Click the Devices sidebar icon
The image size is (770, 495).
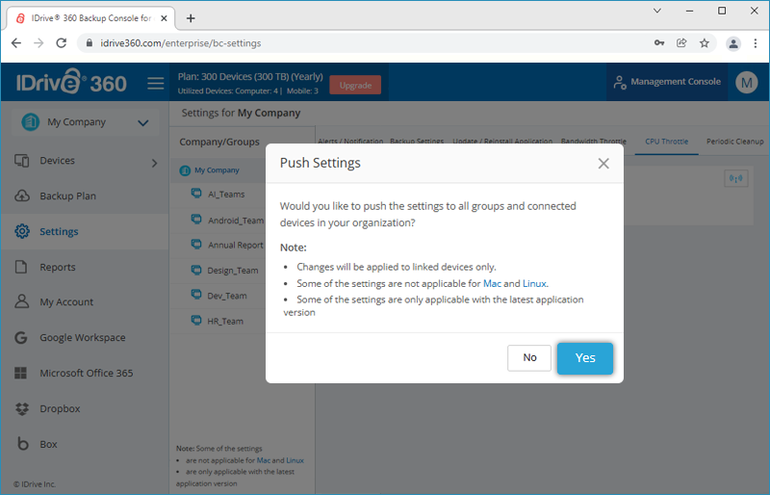(x=22, y=161)
